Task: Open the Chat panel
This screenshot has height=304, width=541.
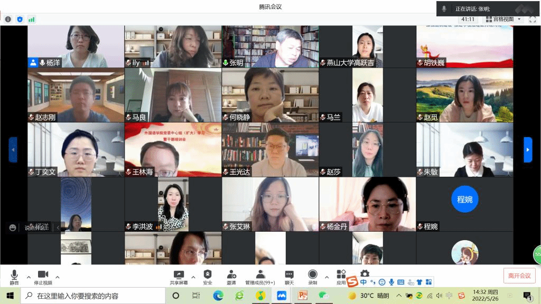Action: [289, 275]
